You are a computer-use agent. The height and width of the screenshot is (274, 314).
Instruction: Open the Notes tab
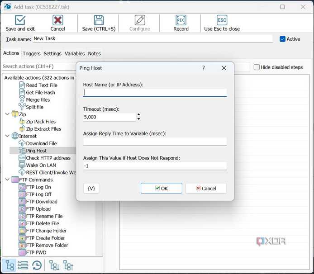tap(94, 54)
